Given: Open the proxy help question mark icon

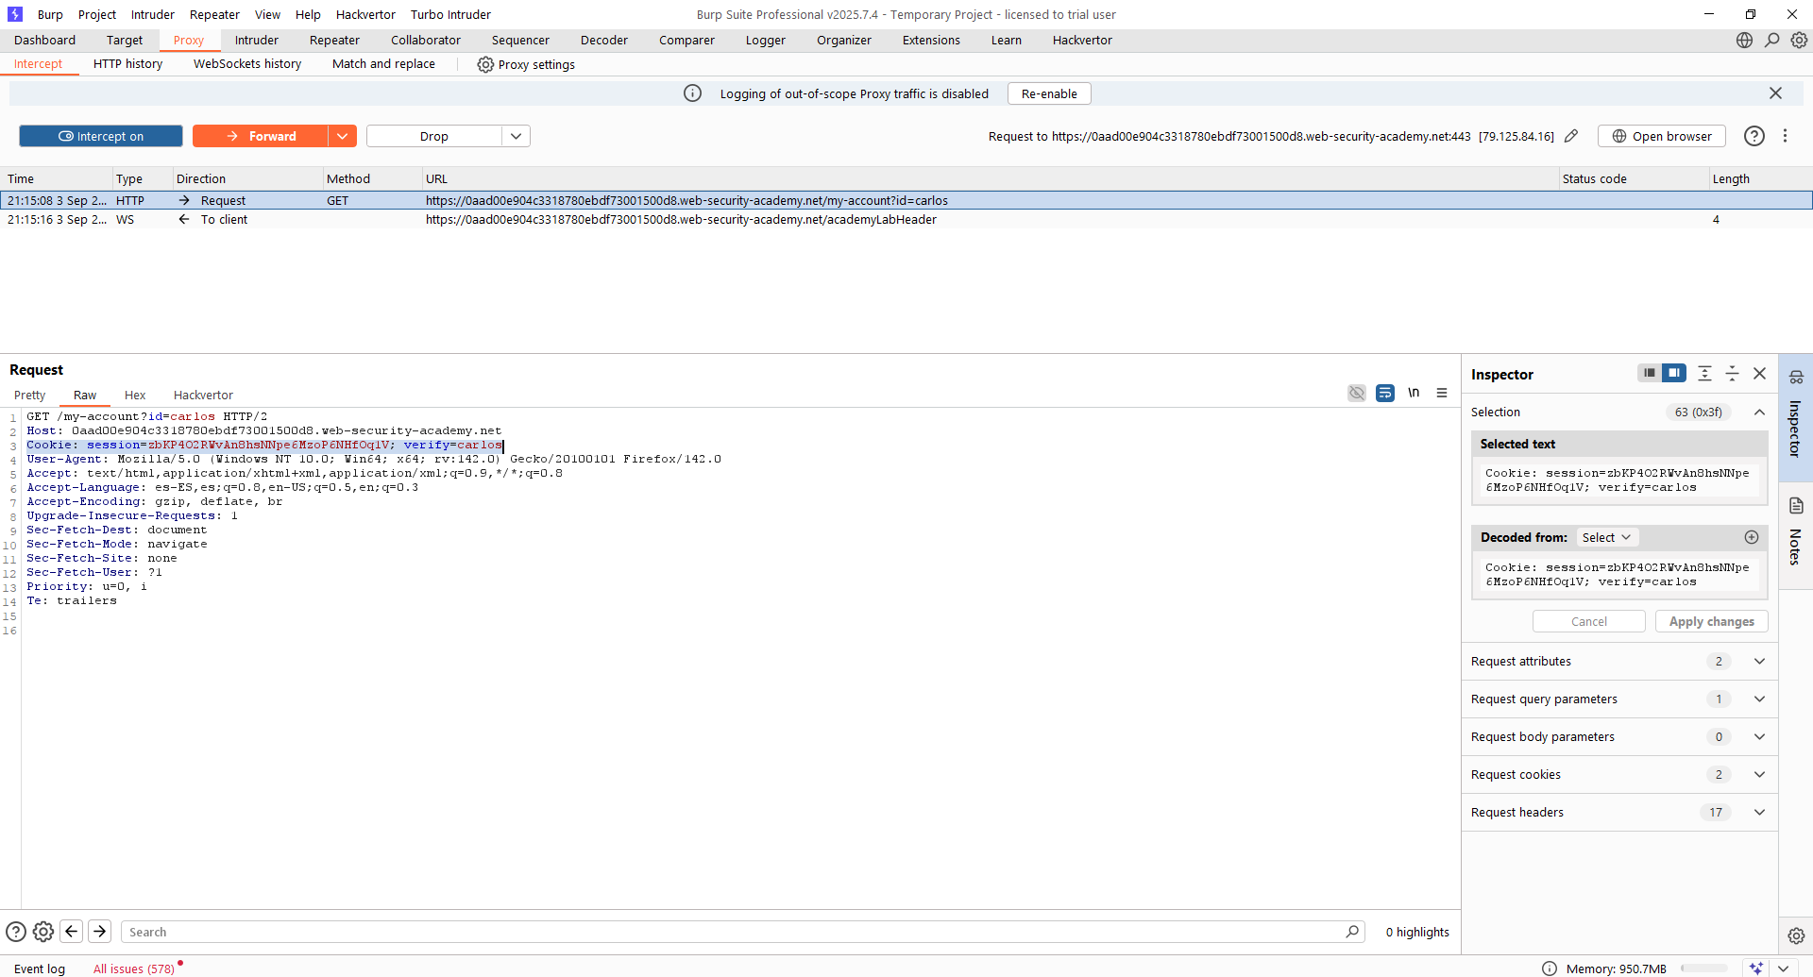Looking at the screenshot, I should tap(1754, 136).
